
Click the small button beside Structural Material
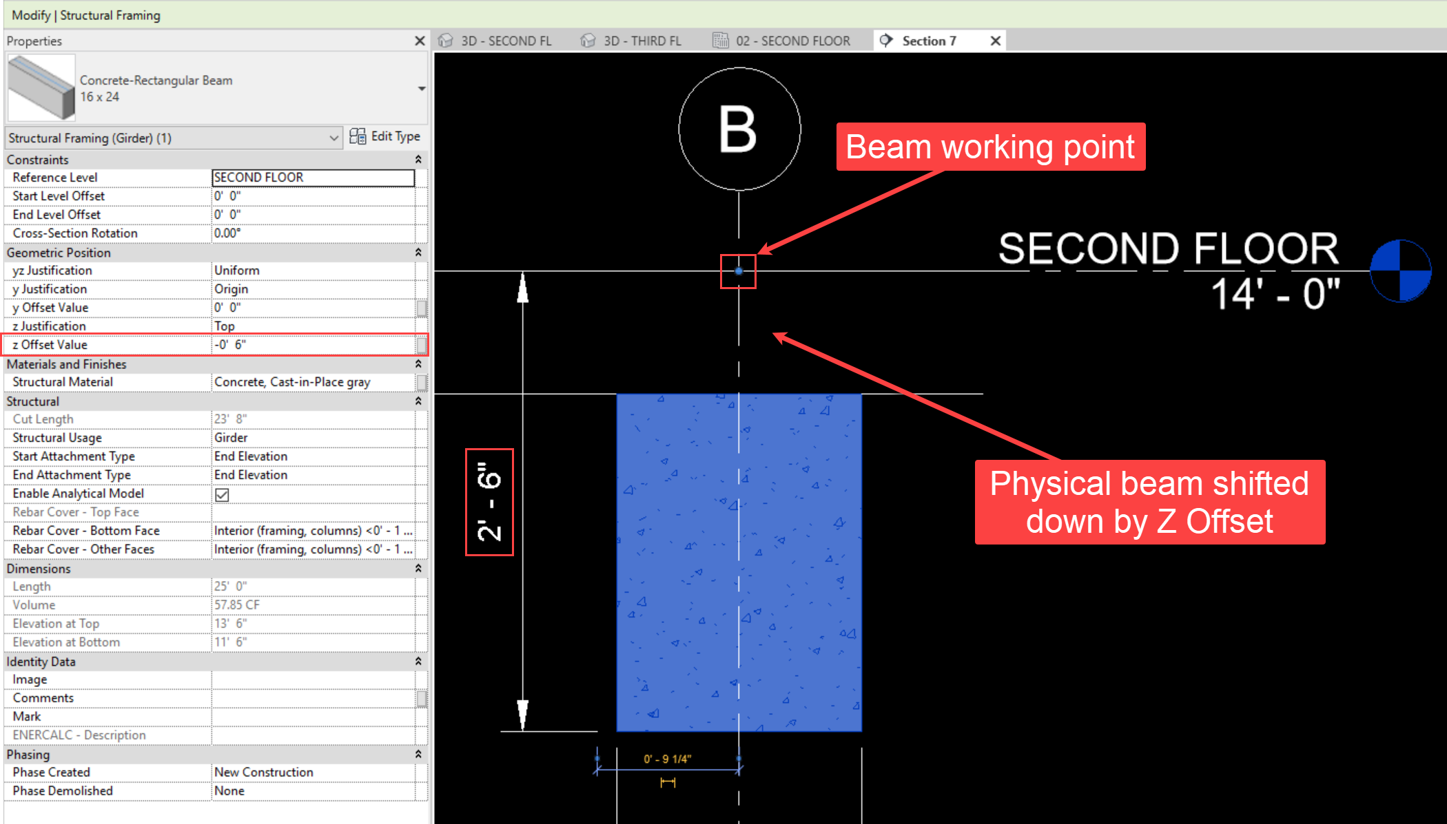pos(421,382)
